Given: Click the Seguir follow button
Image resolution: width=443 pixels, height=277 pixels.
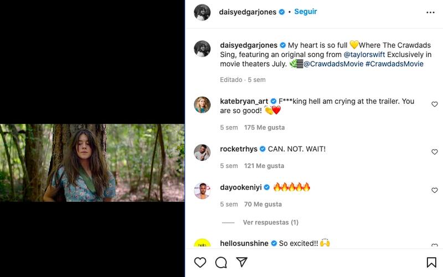Looking at the screenshot, I should pos(306,12).
